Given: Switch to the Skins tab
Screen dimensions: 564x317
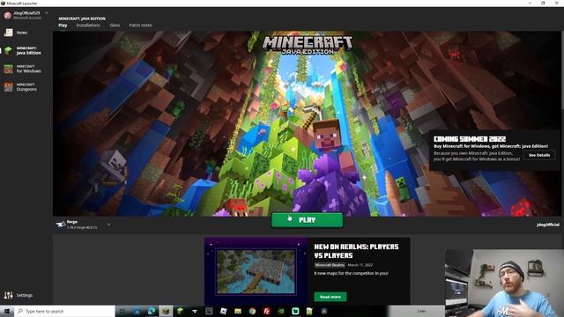Looking at the screenshot, I should tap(115, 26).
